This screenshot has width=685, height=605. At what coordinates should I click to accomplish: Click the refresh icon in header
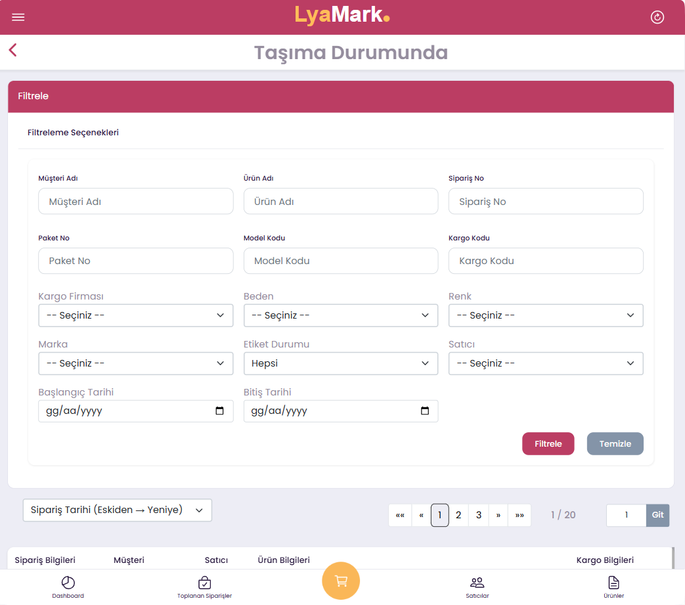657,17
